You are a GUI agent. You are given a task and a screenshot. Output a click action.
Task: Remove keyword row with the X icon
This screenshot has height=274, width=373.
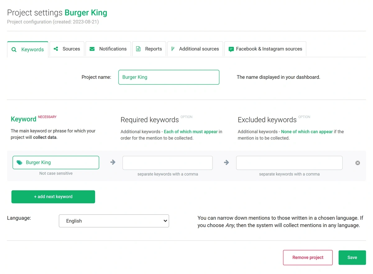(x=358, y=163)
